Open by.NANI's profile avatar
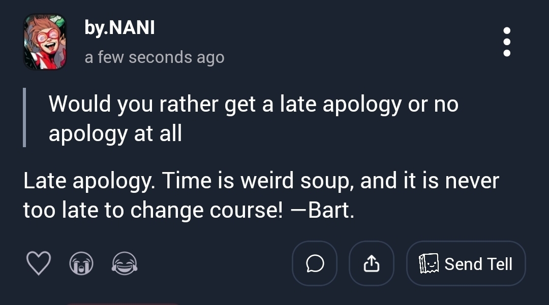The image size is (549, 305). coord(45,42)
